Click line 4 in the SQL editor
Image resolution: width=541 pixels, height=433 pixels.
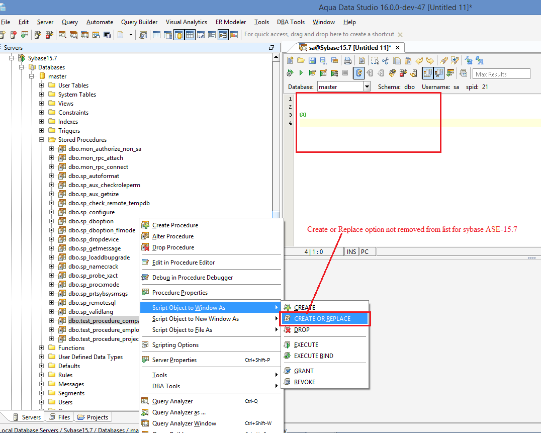click(x=419, y=123)
